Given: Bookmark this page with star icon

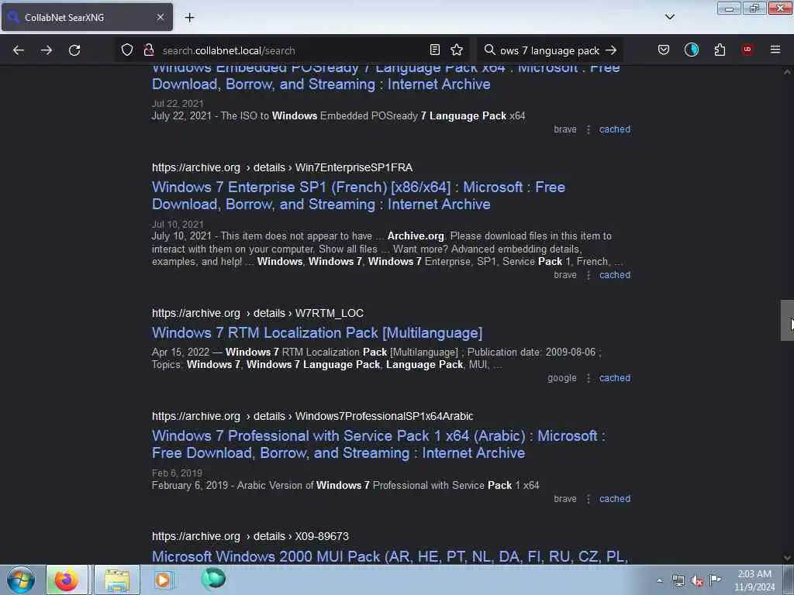Looking at the screenshot, I should click(x=457, y=50).
